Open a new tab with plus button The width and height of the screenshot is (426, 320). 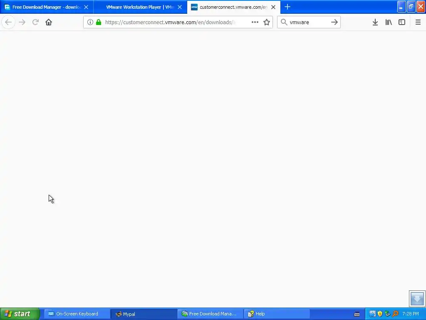287,7
